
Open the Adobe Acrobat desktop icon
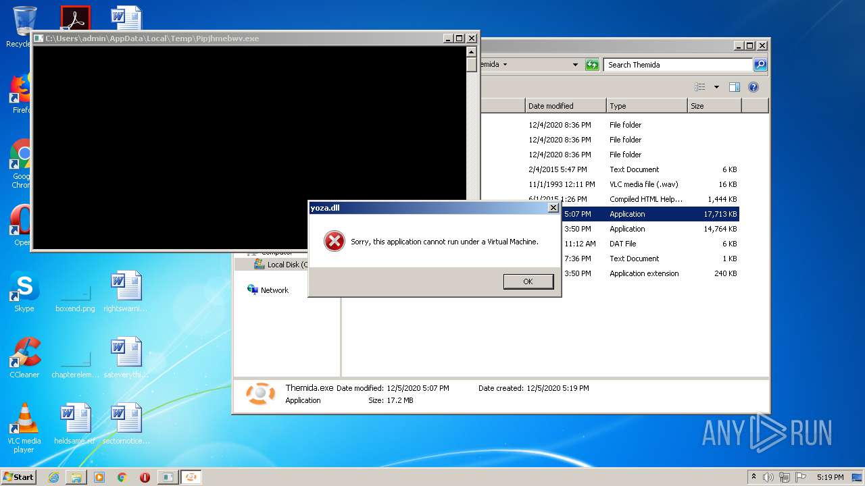click(x=75, y=19)
